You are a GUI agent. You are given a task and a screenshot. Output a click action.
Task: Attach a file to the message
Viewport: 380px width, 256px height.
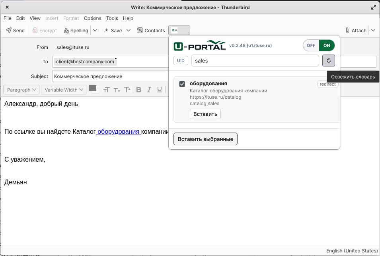tap(356, 30)
